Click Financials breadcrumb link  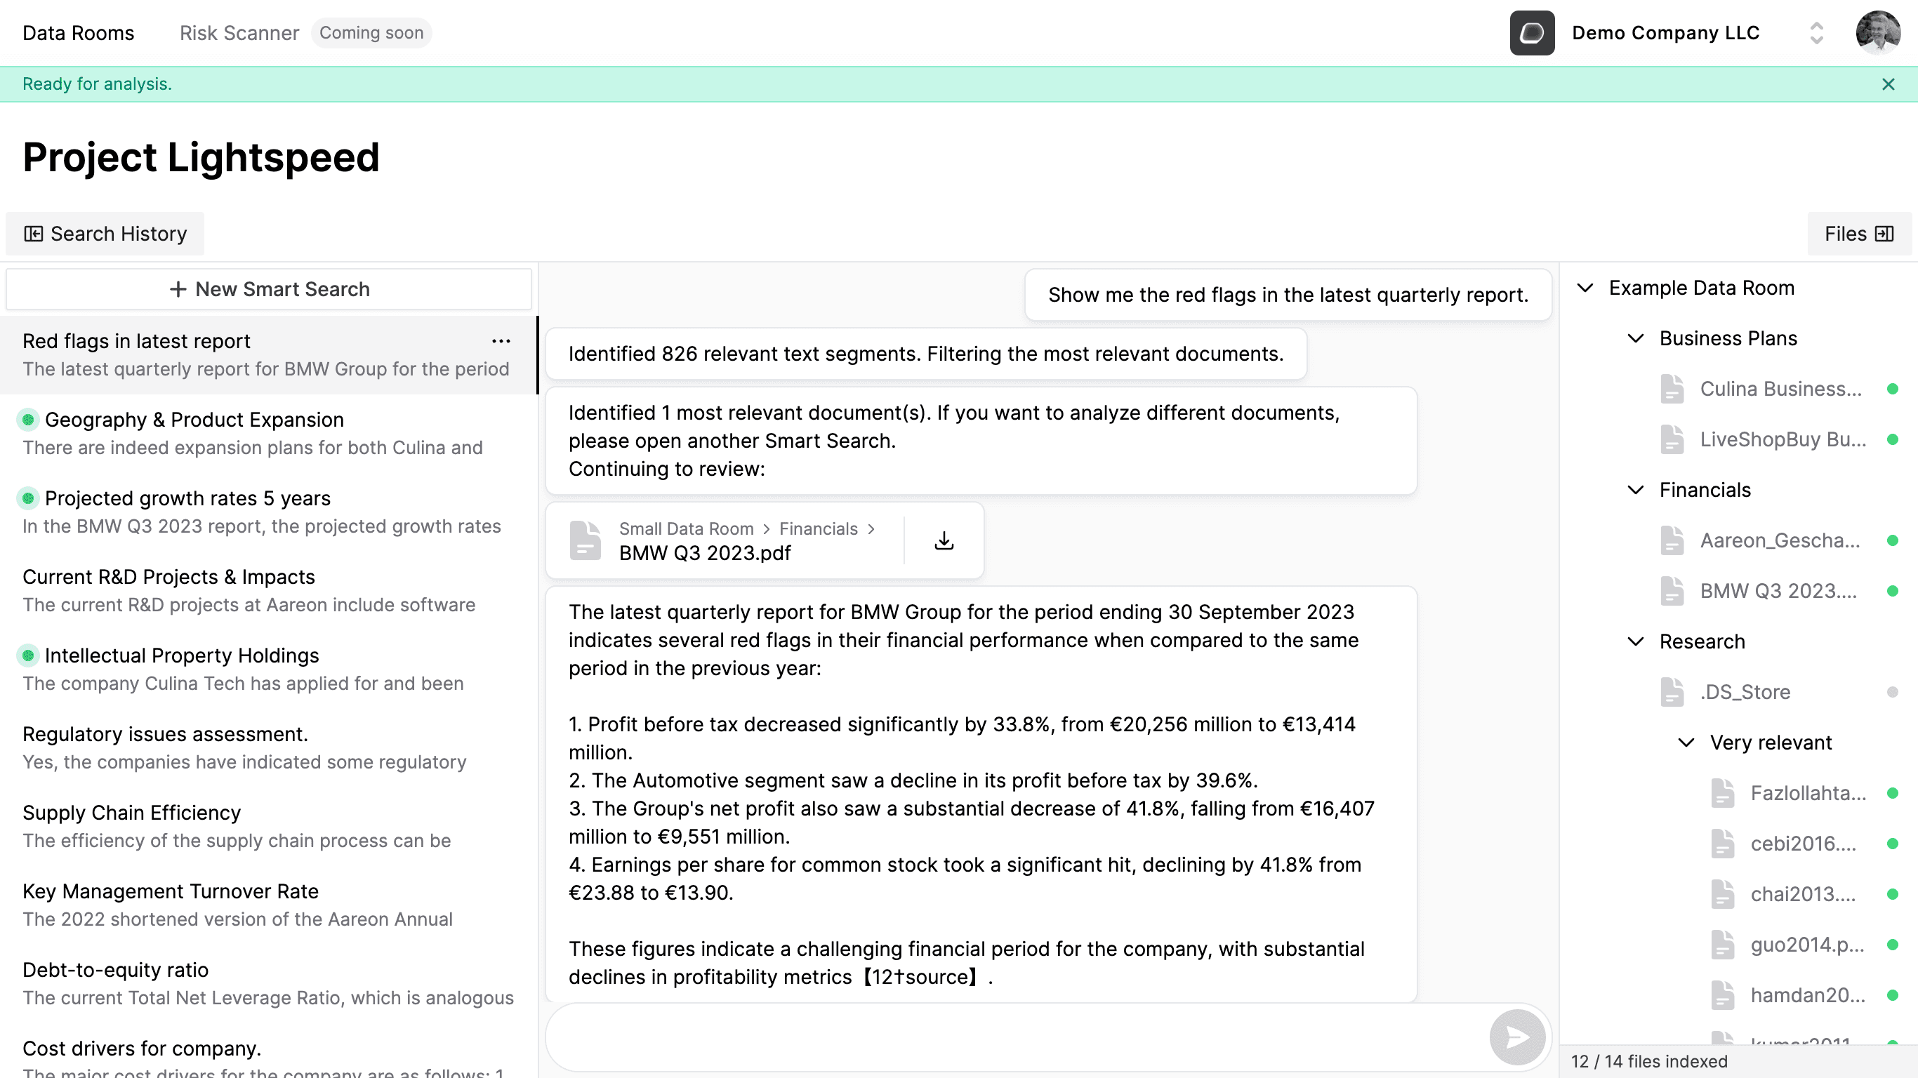(819, 529)
